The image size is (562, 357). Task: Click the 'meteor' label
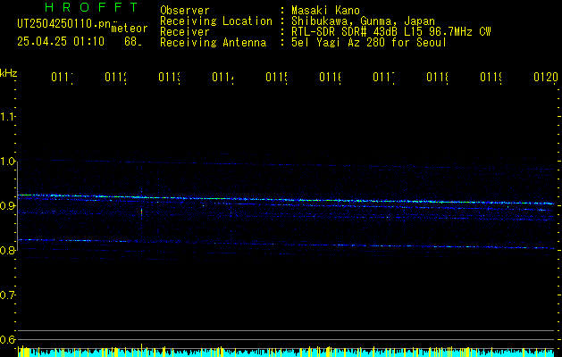point(130,29)
